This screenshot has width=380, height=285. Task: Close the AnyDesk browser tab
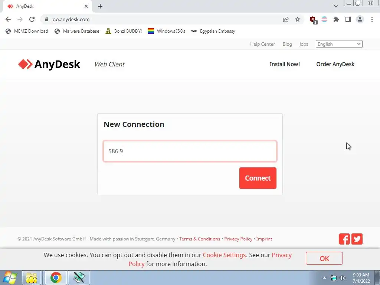click(x=86, y=6)
